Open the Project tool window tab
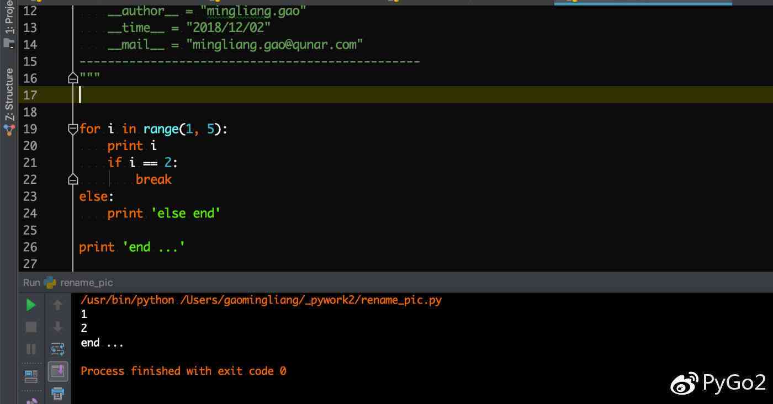This screenshot has width=773, height=404. pyautogui.click(x=9, y=19)
